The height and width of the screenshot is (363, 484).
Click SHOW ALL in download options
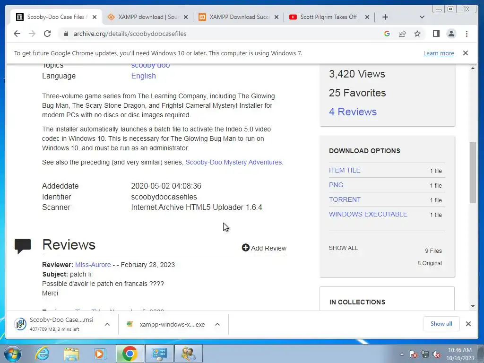coord(343,248)
